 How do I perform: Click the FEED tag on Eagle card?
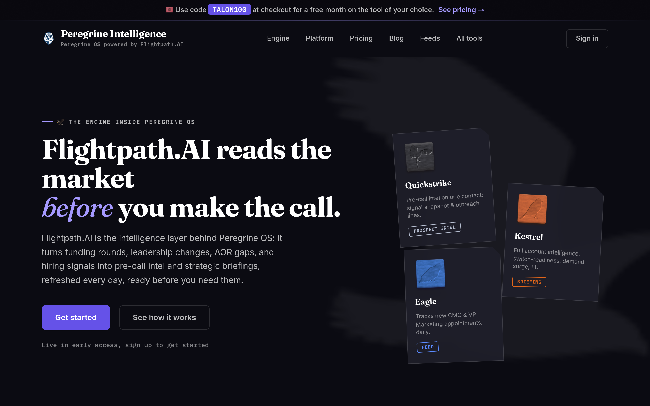(x=428, y=347)
